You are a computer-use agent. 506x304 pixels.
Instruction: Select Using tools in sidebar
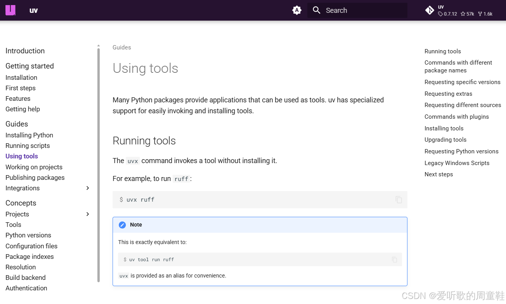click(22, 156)
